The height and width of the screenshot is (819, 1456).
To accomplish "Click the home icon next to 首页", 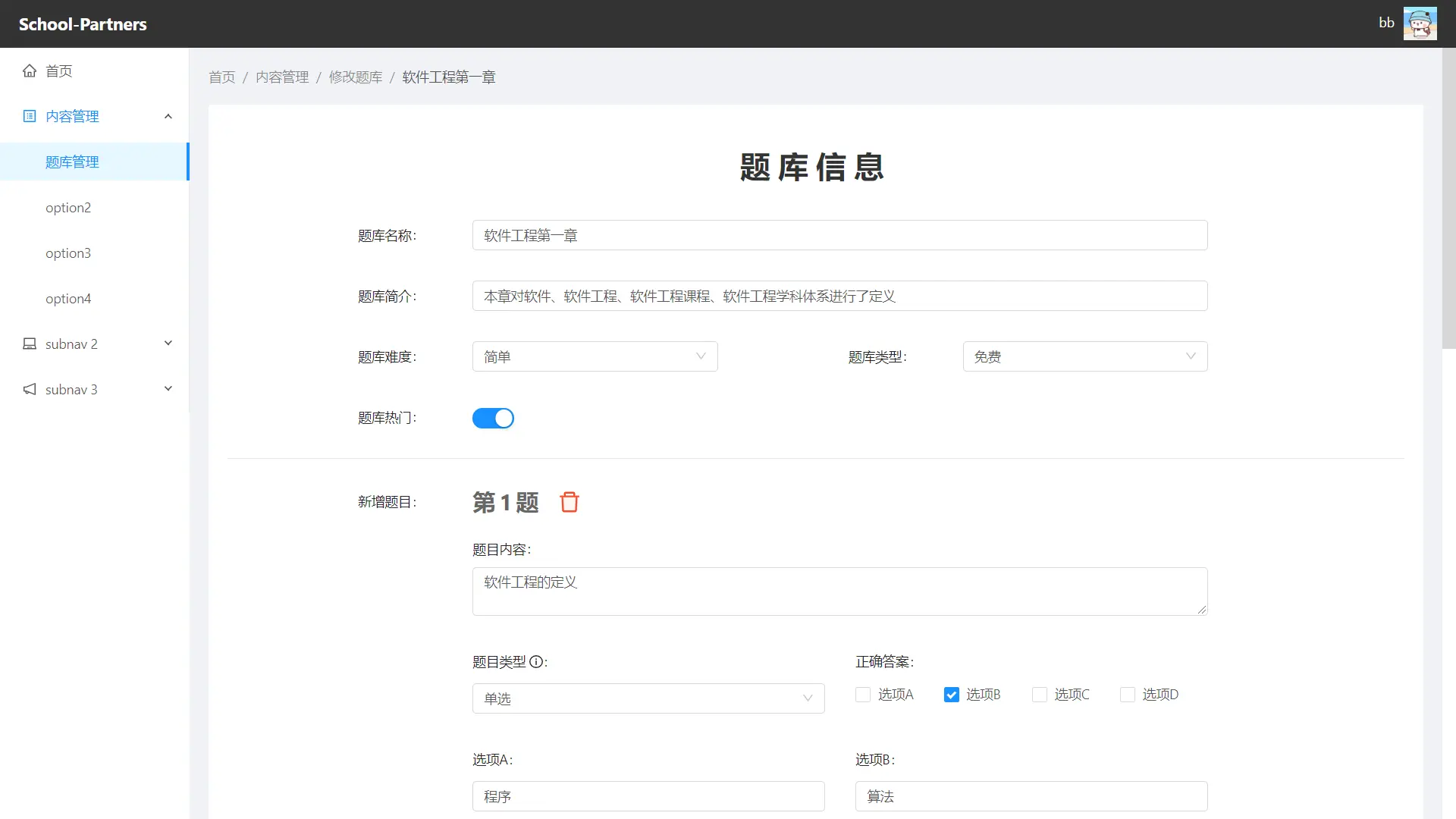I will coord(30,71).
